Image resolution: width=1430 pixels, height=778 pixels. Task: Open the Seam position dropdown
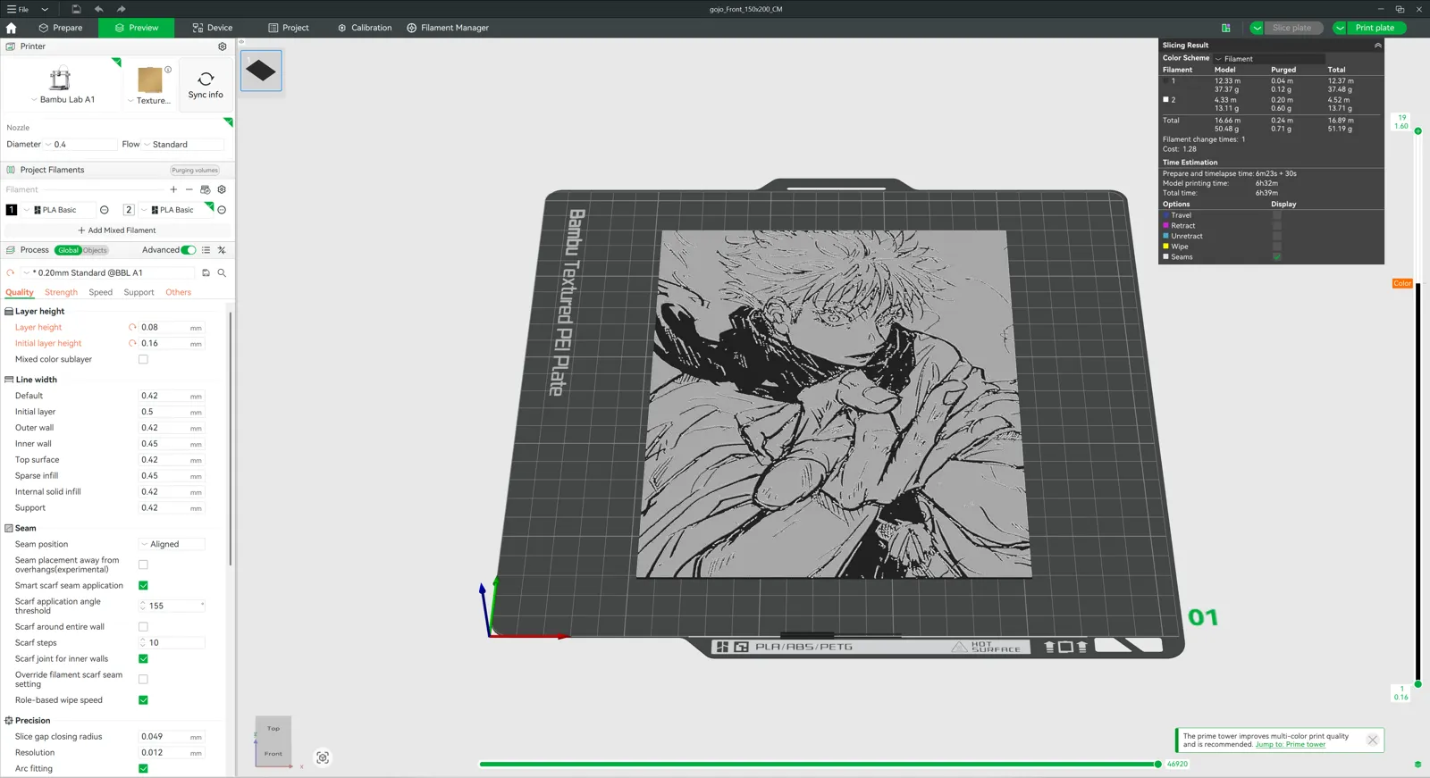pyautogui.click(x=172, y=544)
